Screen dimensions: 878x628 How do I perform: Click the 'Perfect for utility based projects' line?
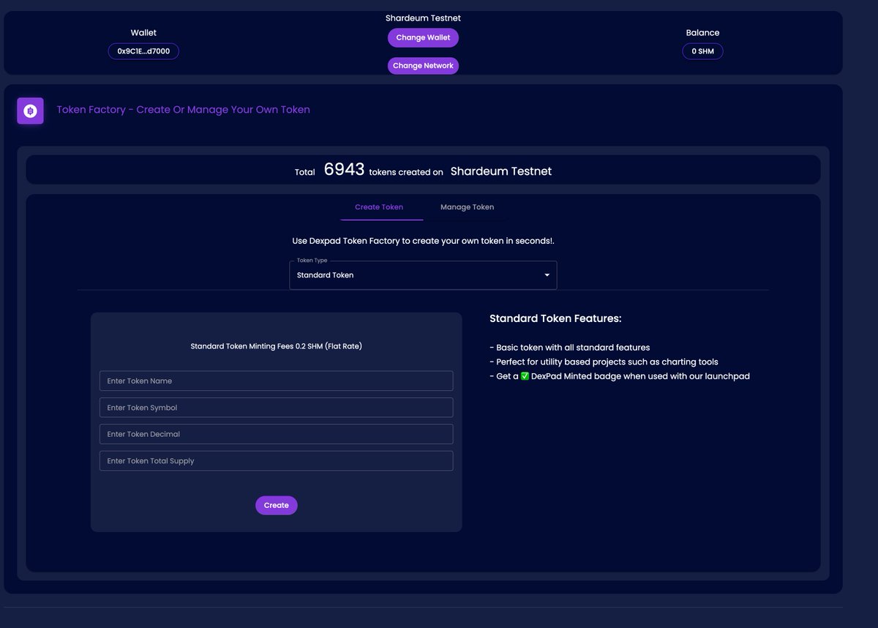click(x=604, y=362)
